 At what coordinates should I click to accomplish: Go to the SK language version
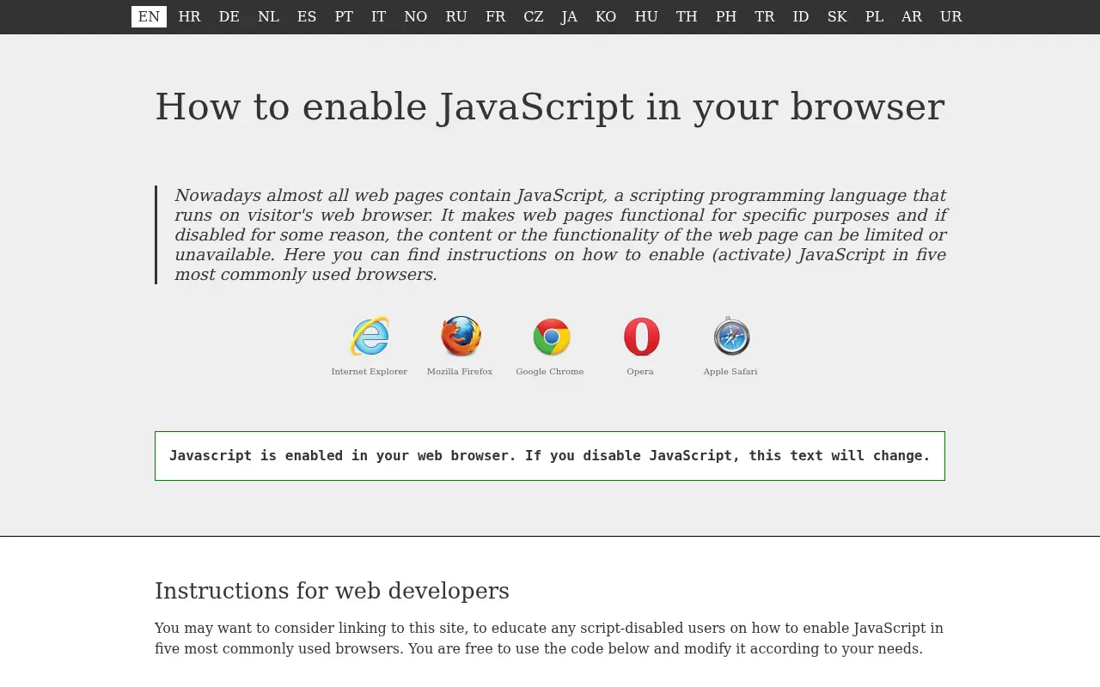[836, 16]
